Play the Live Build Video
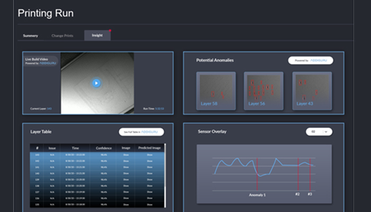371x212 pixels. (x=96, y=83)
